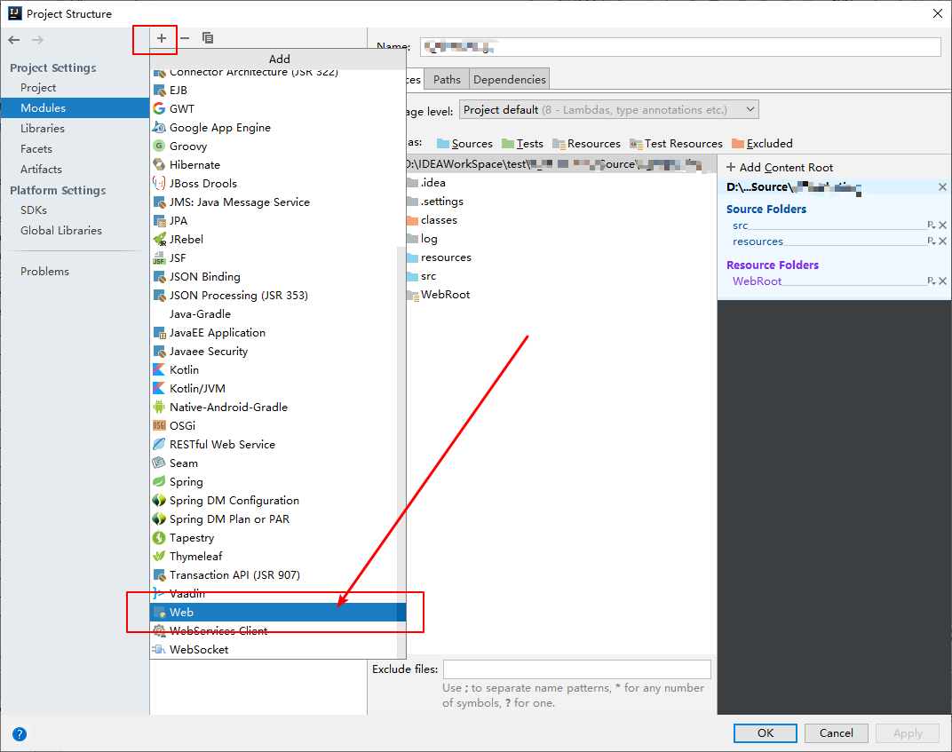Open help with the question mark icon

click(20, 733)
